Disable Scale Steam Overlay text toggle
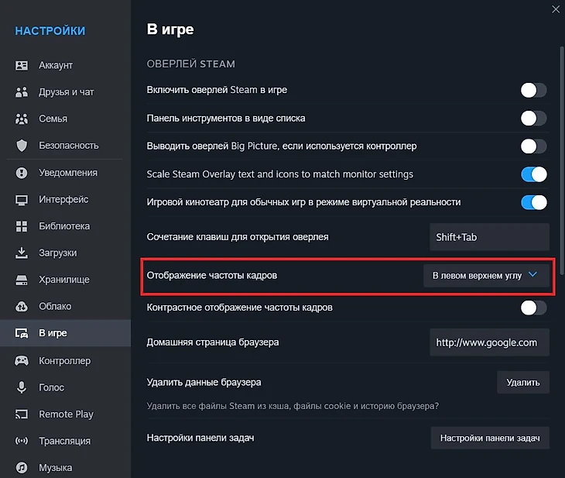The height and width of the screenshot is (478, 565). click(533, 174)
